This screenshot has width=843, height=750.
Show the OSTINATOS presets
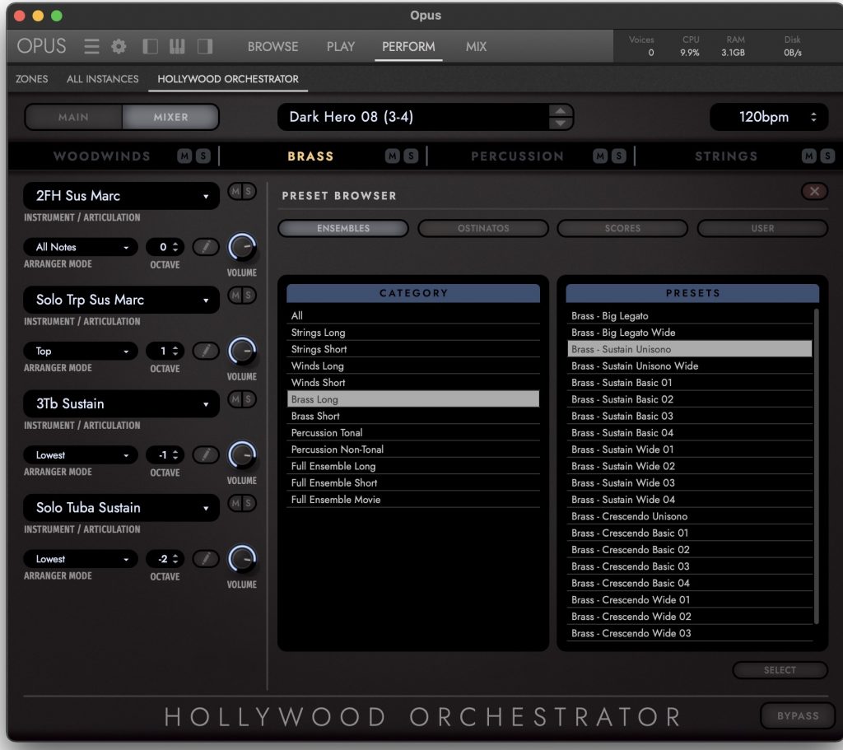point(482,228)
